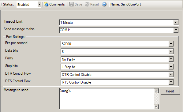Open the Timeout Limit dropdown arrow
This screenshot has height=112, width=183.
click(176, 22)
